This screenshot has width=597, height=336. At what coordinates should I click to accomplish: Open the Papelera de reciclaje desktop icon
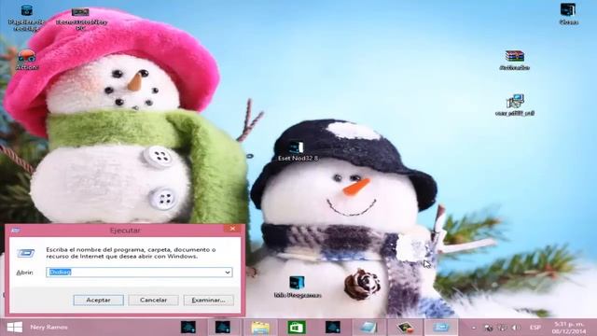(x=26, y=18)
